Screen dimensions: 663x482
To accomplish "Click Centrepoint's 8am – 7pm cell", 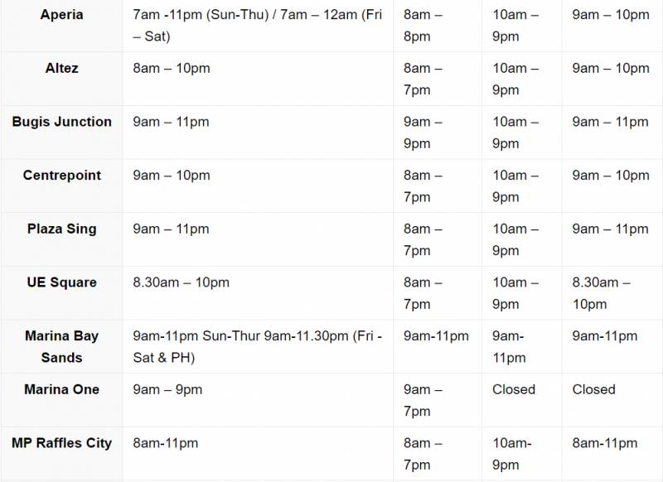I will point(423,186).
